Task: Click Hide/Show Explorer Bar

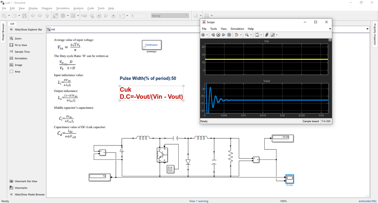Action: tap(26, 30)
